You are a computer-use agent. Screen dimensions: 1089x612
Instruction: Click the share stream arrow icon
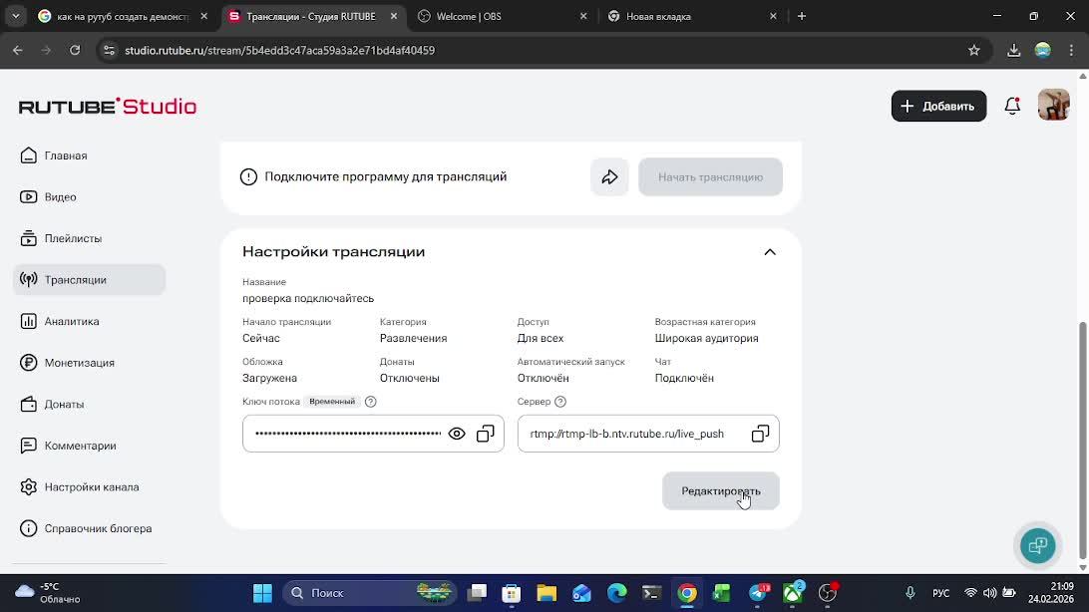609,177
